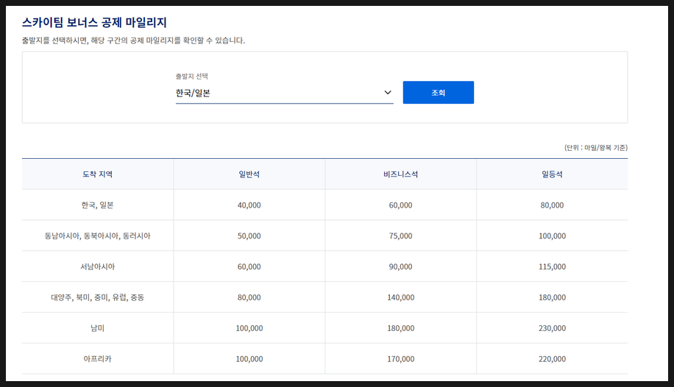This screenshot has width=674, height=387.
Task: Select the 아프리카 destination cell
Action: [x=98, y=358]
